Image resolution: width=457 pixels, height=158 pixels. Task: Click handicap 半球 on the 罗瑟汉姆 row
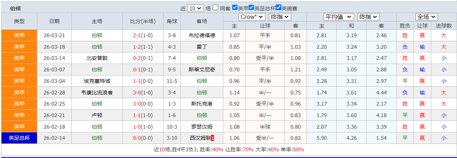tap(265, 126)
